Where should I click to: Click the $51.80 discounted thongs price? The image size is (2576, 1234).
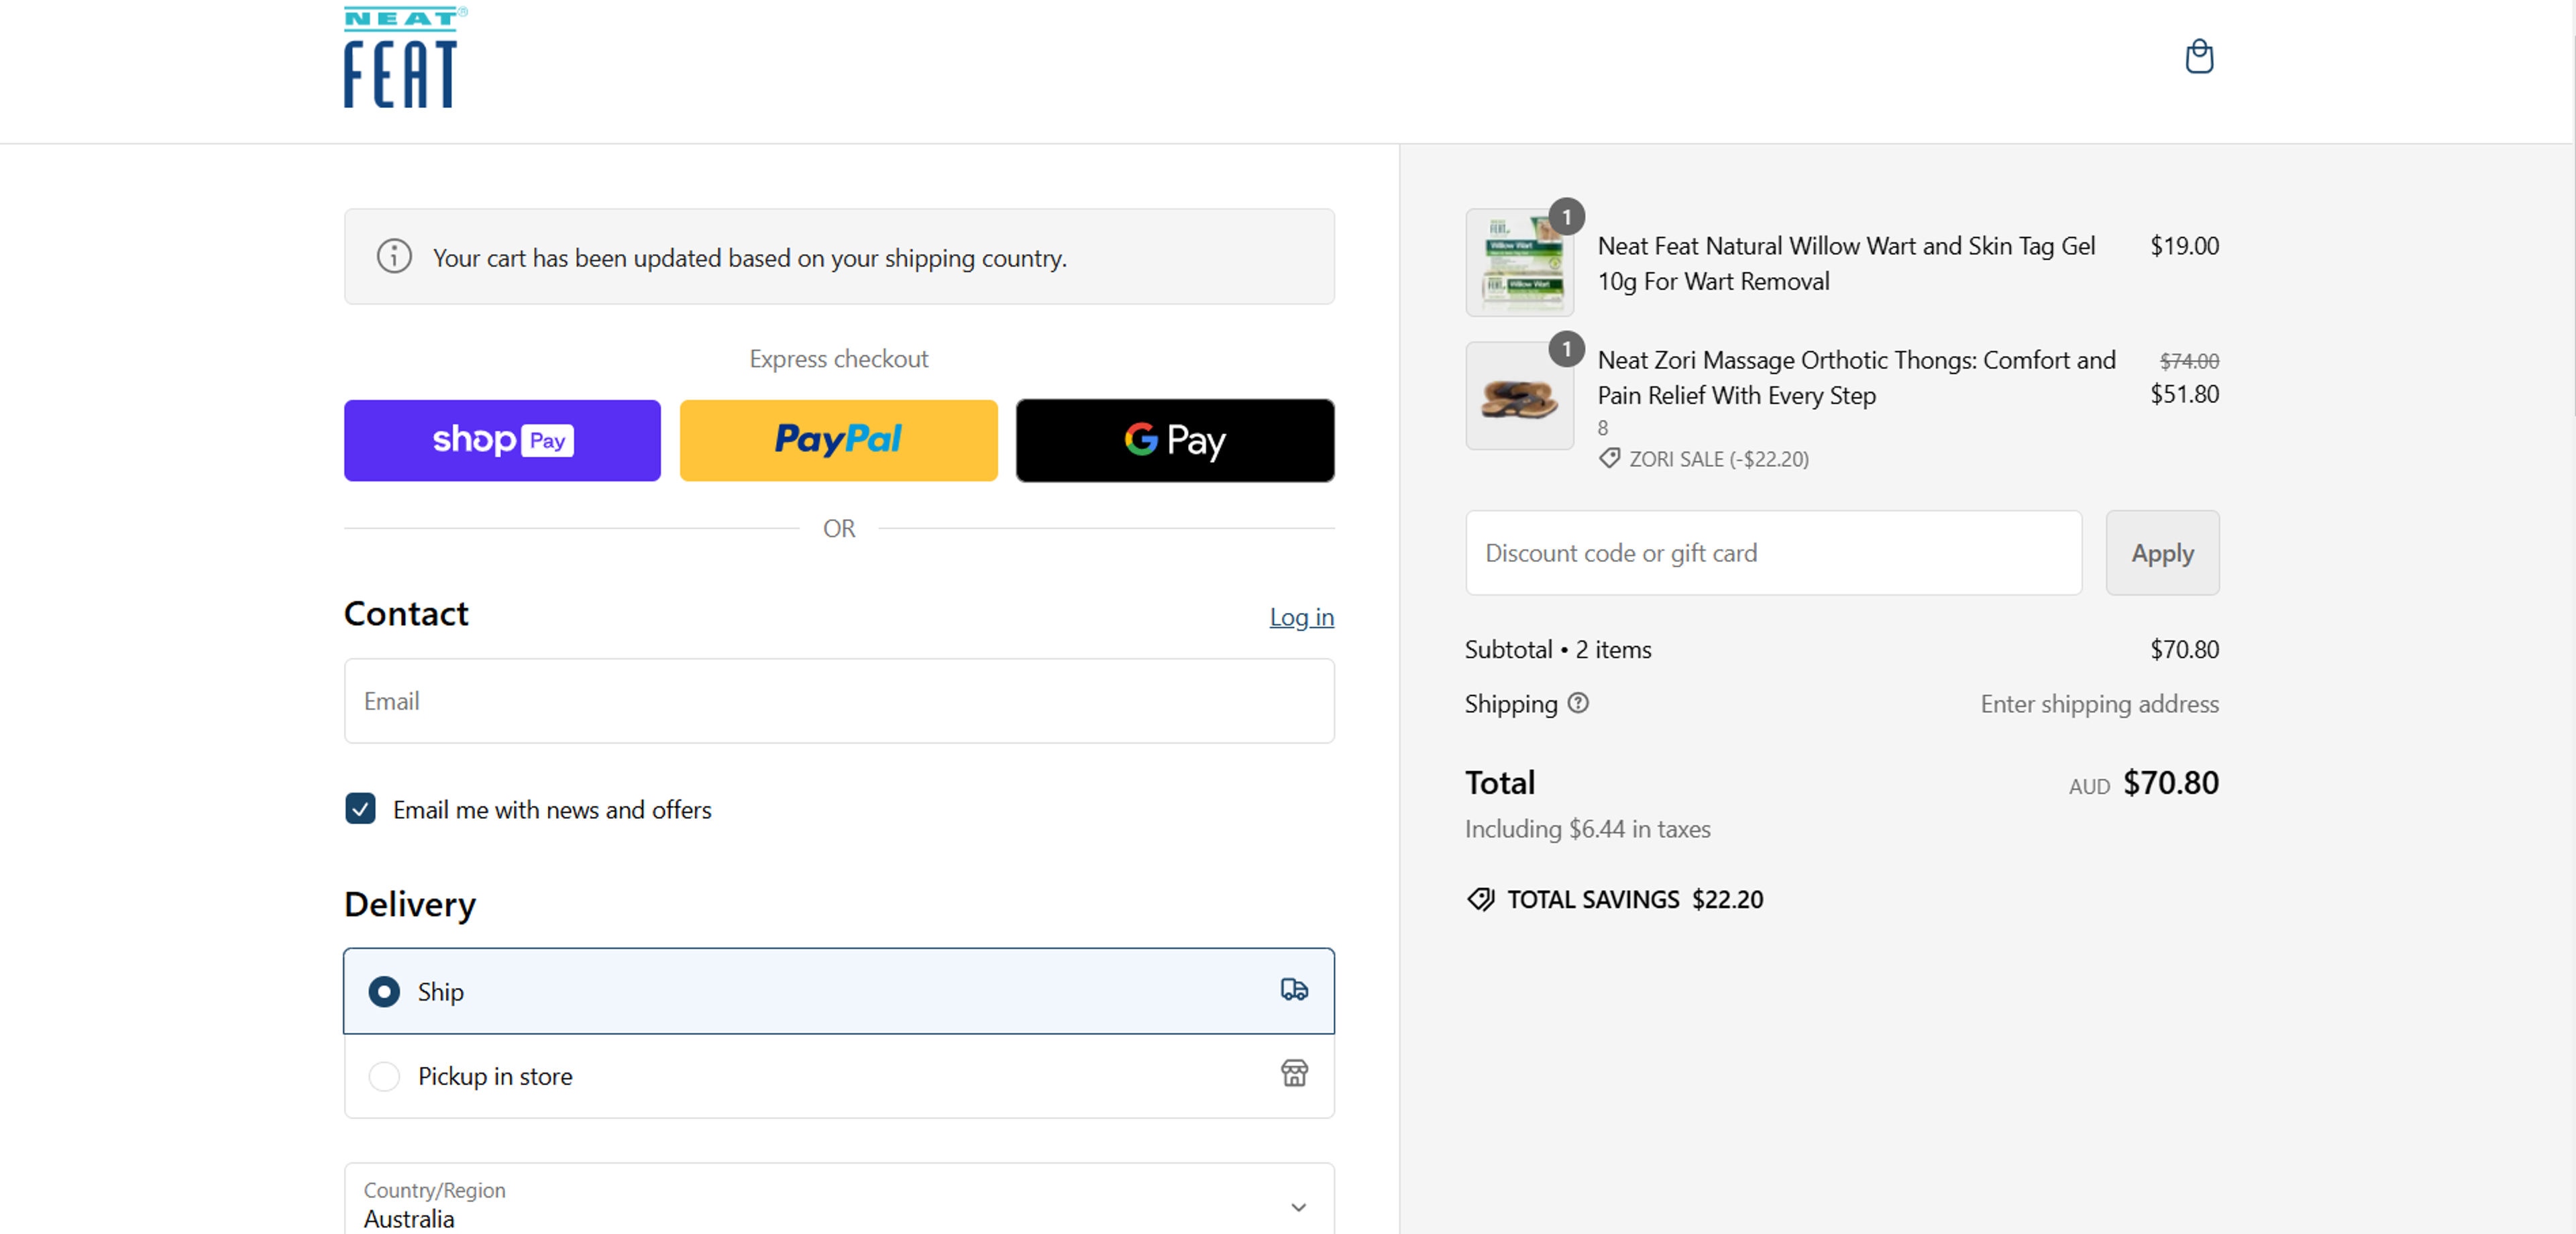(x=2184, y=394)
